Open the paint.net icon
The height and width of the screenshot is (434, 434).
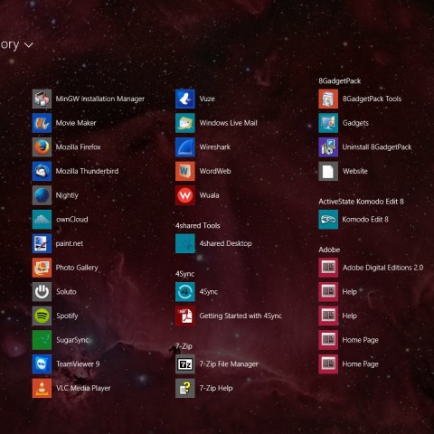(42, 243)
